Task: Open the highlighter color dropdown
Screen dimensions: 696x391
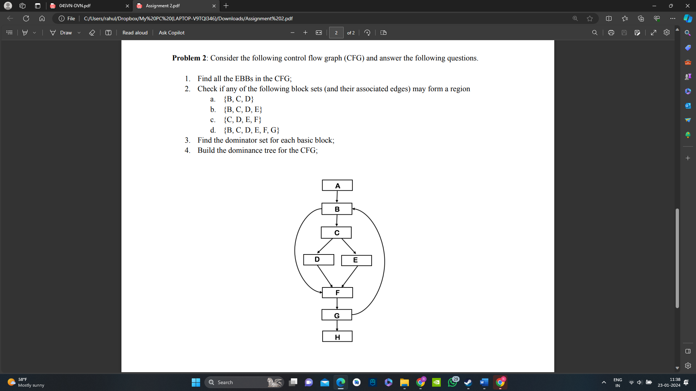Action: click(x=34, y=33)
